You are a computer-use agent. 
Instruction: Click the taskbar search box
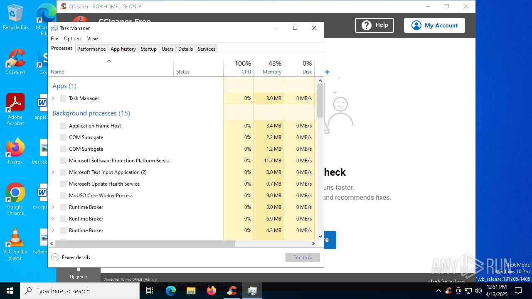[x=80, y=291]
